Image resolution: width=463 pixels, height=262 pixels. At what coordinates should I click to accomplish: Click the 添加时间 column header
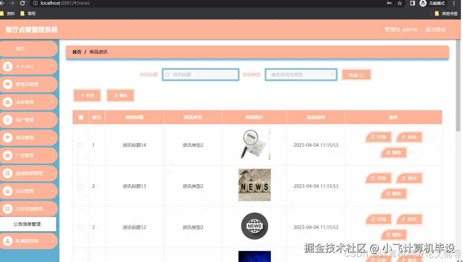(316, 117)
